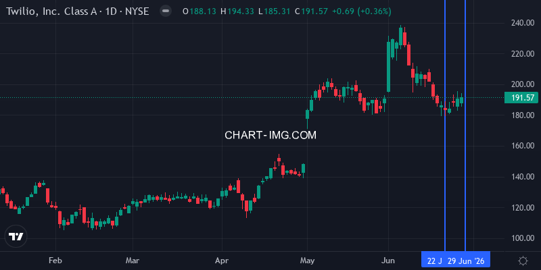
Task: Click the 200.00 price axis label
Action: point(523,84)
